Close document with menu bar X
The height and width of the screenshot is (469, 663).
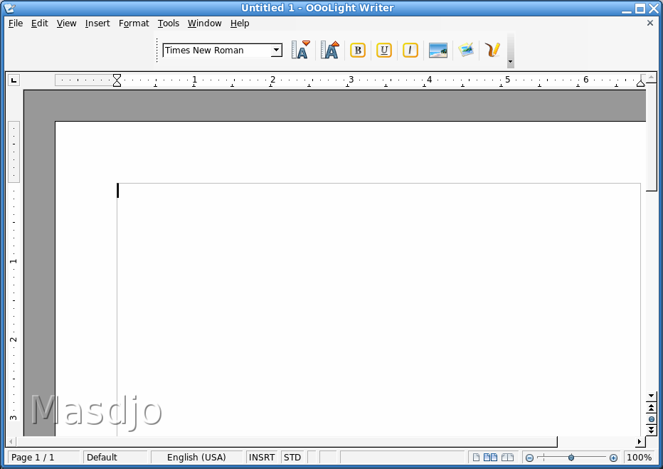650,23
